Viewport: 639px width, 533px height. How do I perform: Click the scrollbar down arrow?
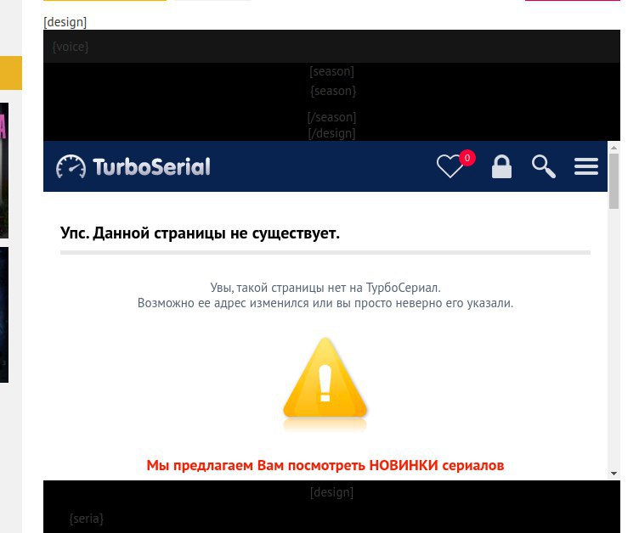click(x=614, y=474)
